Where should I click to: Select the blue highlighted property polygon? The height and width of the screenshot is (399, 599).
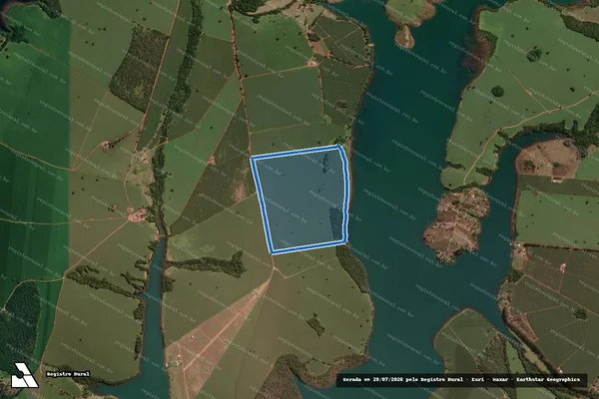[300, 199]
